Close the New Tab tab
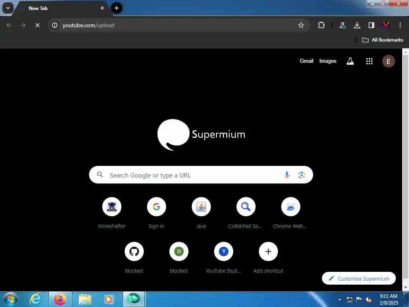409x307 pixels. point(102,8)
